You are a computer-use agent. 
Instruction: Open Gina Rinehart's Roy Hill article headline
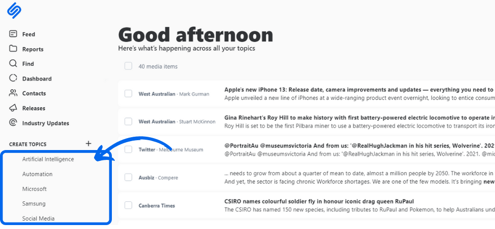(x=359, y=117)
